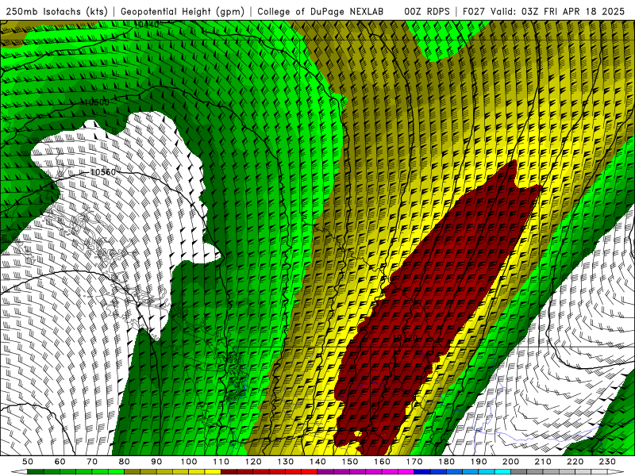This screenshot has height=476, width=635.
Task: Click the '00Z RDPS' model run label
Action: coord(427,11)
